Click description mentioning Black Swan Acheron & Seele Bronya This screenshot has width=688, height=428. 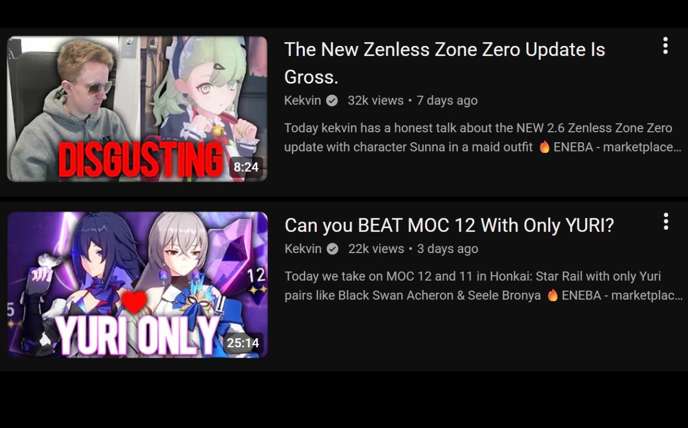(x=483, y=286)
